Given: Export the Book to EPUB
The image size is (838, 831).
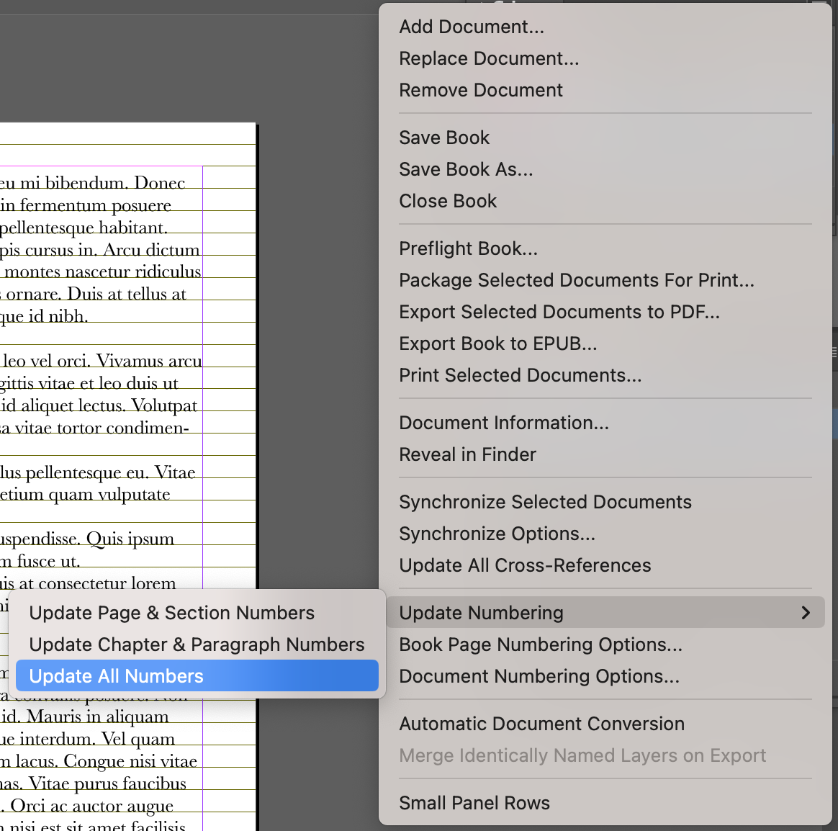Looking at the screenshot, I should coord(497,343).
